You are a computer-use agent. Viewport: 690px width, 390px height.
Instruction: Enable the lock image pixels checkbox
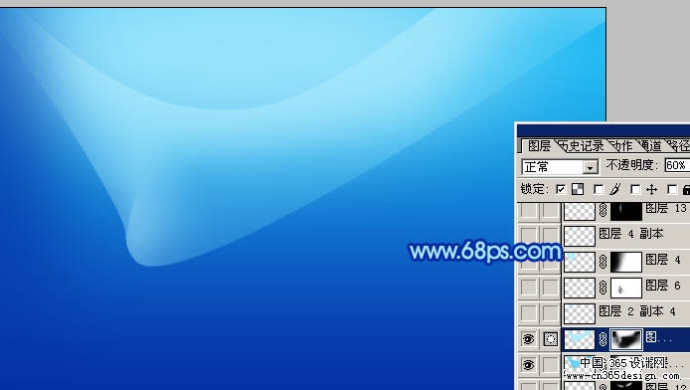599,189
